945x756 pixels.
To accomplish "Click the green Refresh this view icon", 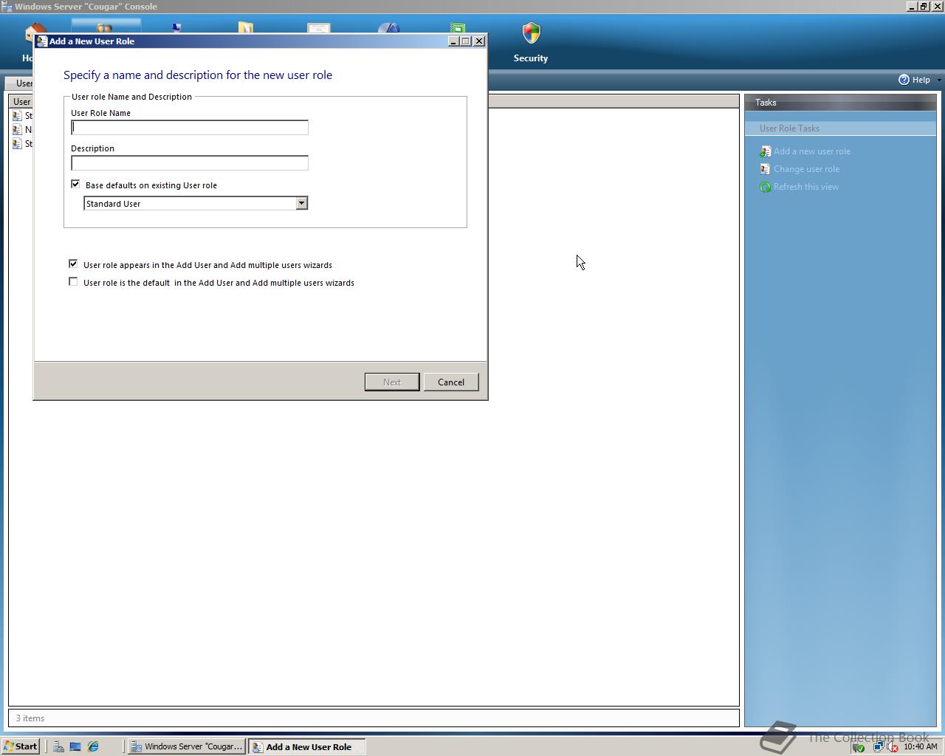I will click(x=766, y=187).
